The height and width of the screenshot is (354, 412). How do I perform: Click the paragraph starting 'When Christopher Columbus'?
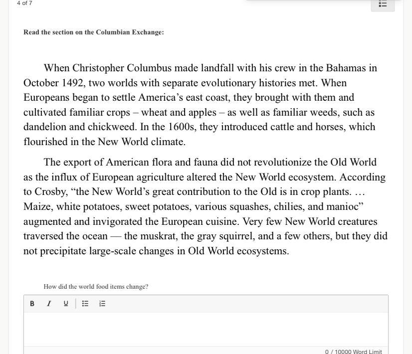pos(200,105)
